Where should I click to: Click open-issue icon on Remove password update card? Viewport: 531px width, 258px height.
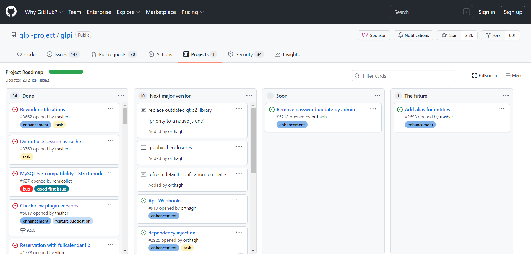[272, 110]
